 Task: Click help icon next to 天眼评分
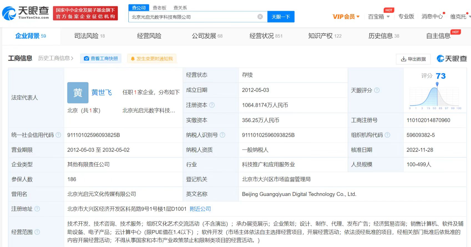point(377,90)
